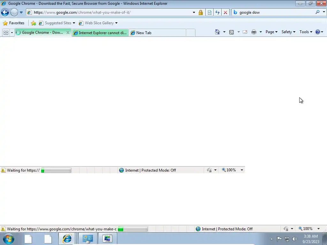Open the Windows Start orb
This screenshot has width=327, height=245.
click(x=9, y=239)
